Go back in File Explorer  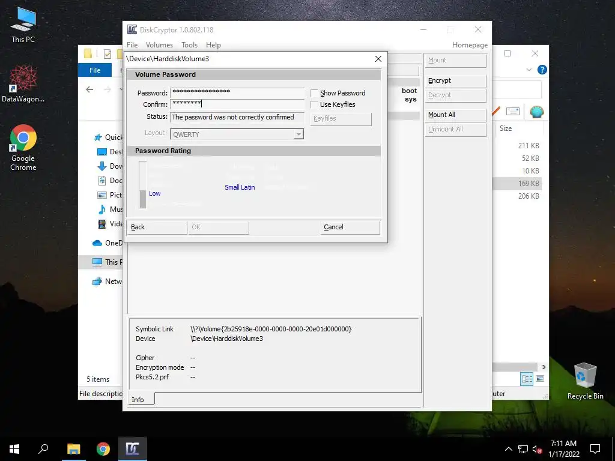(90, 90)
